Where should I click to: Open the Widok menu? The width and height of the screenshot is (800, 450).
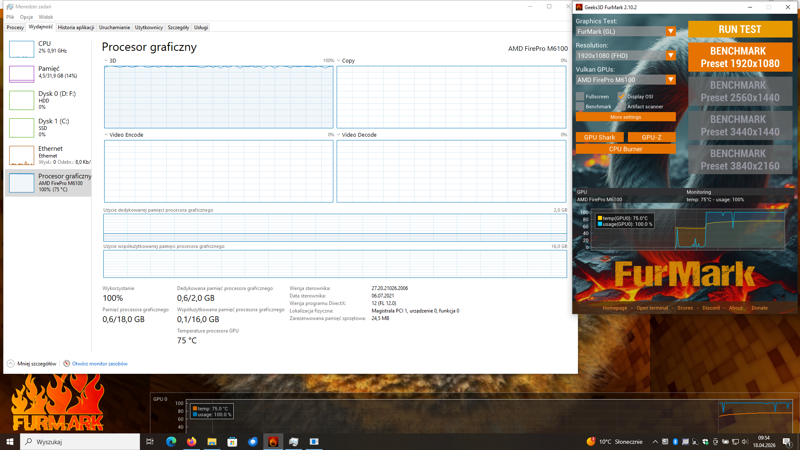click(46, 17)
